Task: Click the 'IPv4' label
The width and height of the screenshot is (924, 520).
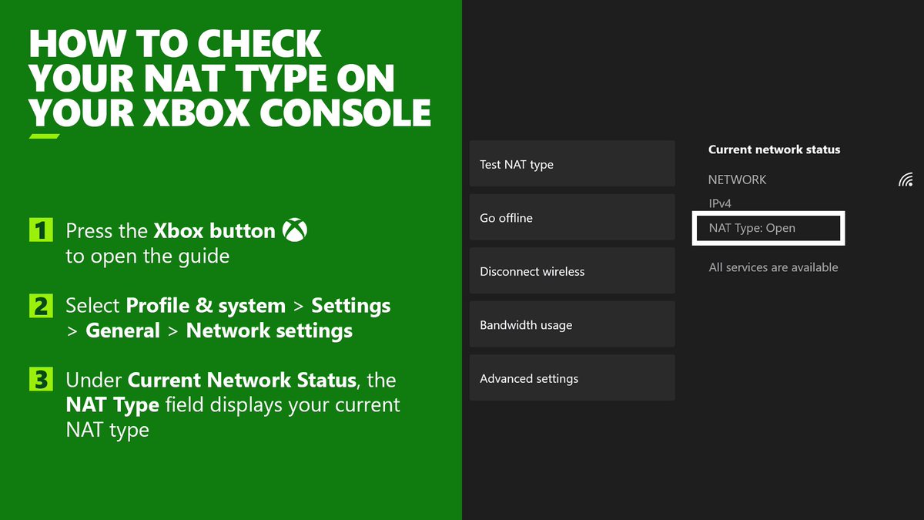Action: pyautogui.click(x=720, y=203)
